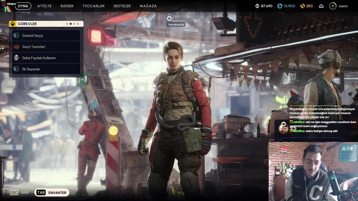Click the TAB key hint
This screenshot has width=358, height=201.
click(41, 193)
